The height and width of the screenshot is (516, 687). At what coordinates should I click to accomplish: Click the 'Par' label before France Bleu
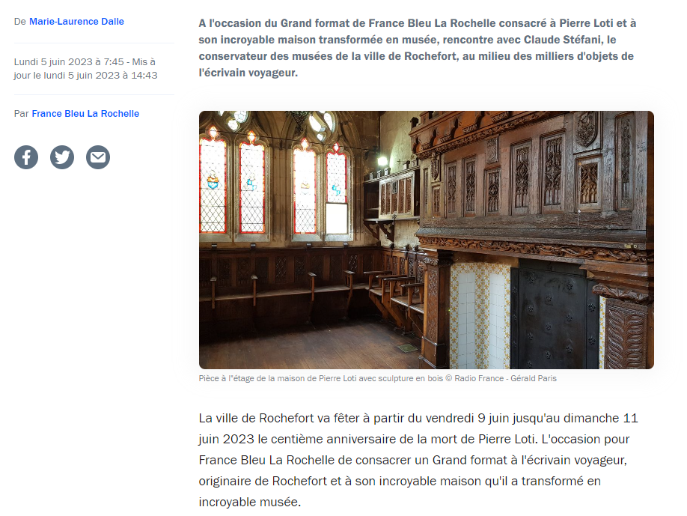pos(21,114)
